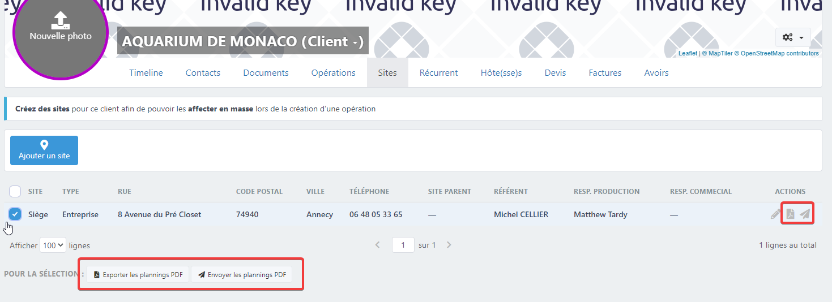Image resolution: width=832 pixels, height=302 pixels.
Task: Uncheck the Siège row checkbox
Action: (x=15, y=214)
